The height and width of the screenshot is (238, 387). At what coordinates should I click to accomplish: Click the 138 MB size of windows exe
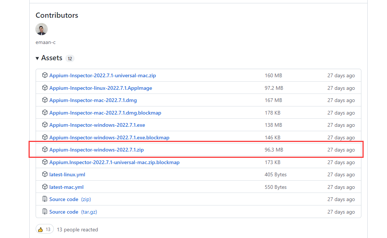[x=273, y=125]
